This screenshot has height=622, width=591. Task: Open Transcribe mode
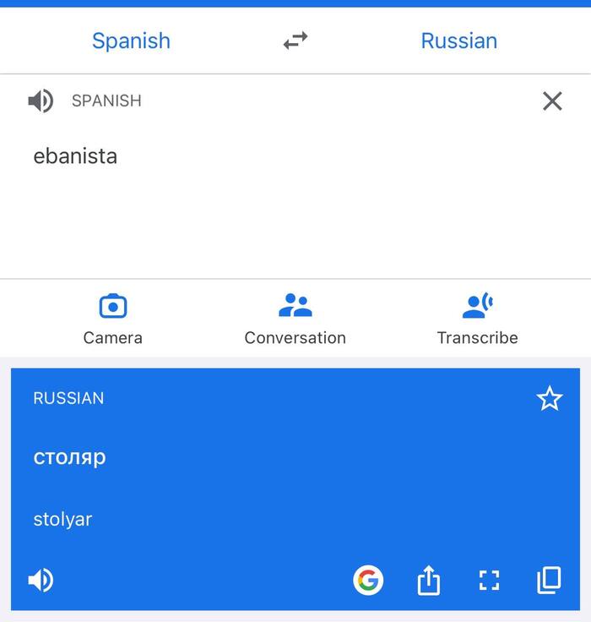(x=478, y=306)
